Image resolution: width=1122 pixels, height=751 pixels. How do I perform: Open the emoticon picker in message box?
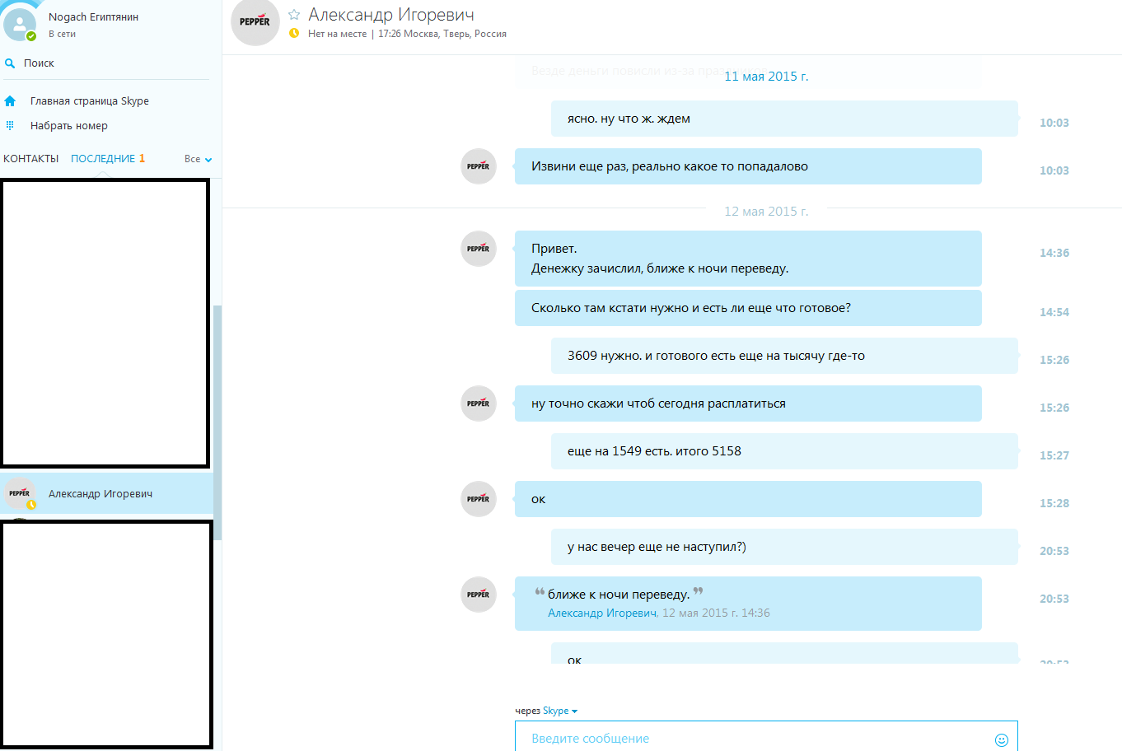click(x=1002, y=739)
